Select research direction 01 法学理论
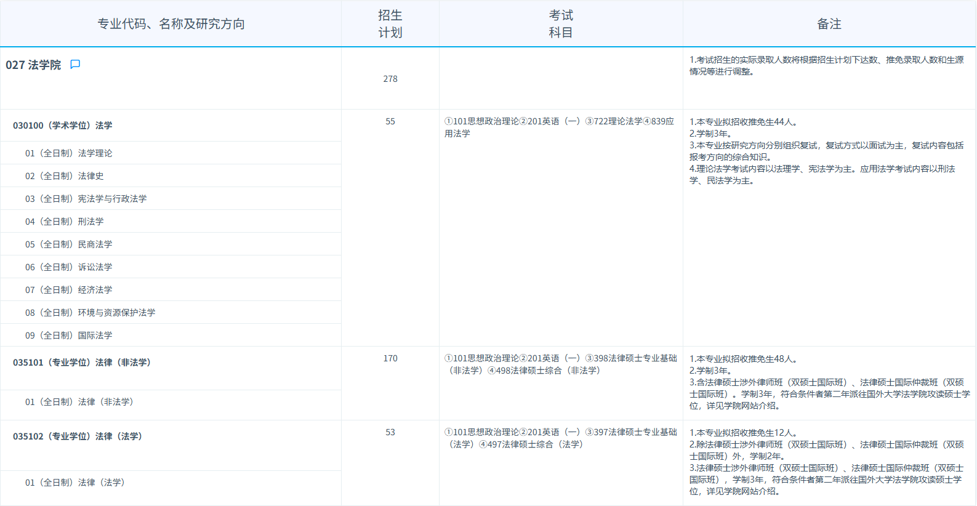 tap(69, 153)
